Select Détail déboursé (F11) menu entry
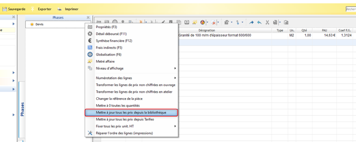 pyautogui.click(x=110, y=34)
